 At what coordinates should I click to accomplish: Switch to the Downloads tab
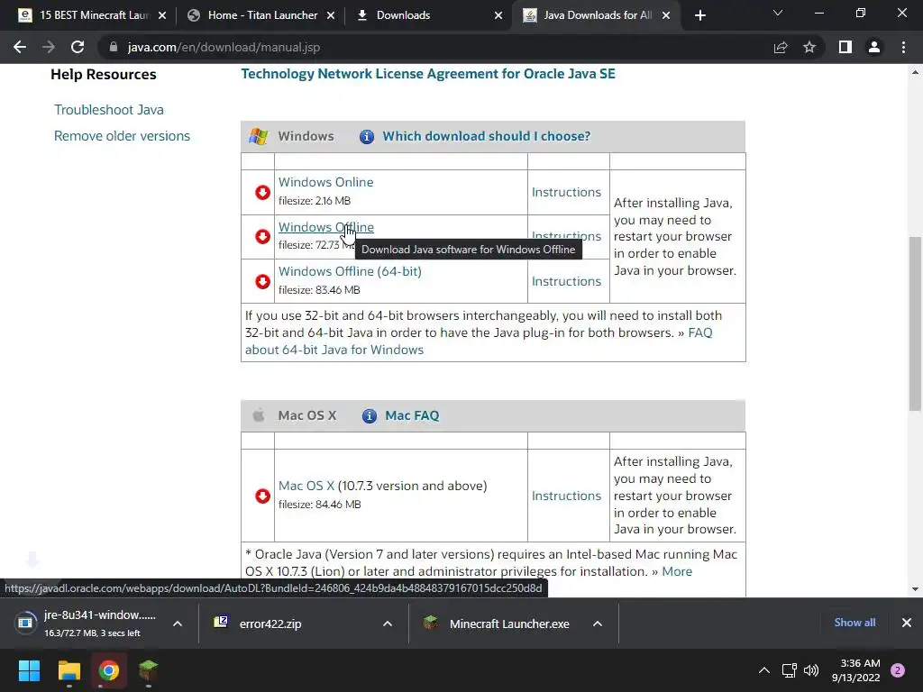430,15
